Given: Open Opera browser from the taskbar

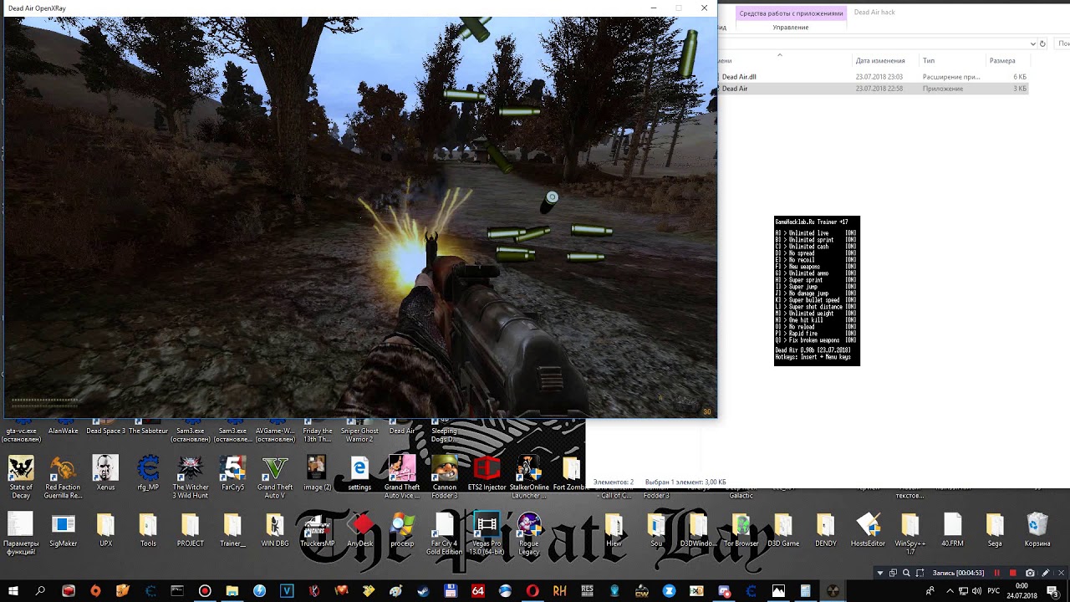Looking at the screenshot, I should pos(532,591).
